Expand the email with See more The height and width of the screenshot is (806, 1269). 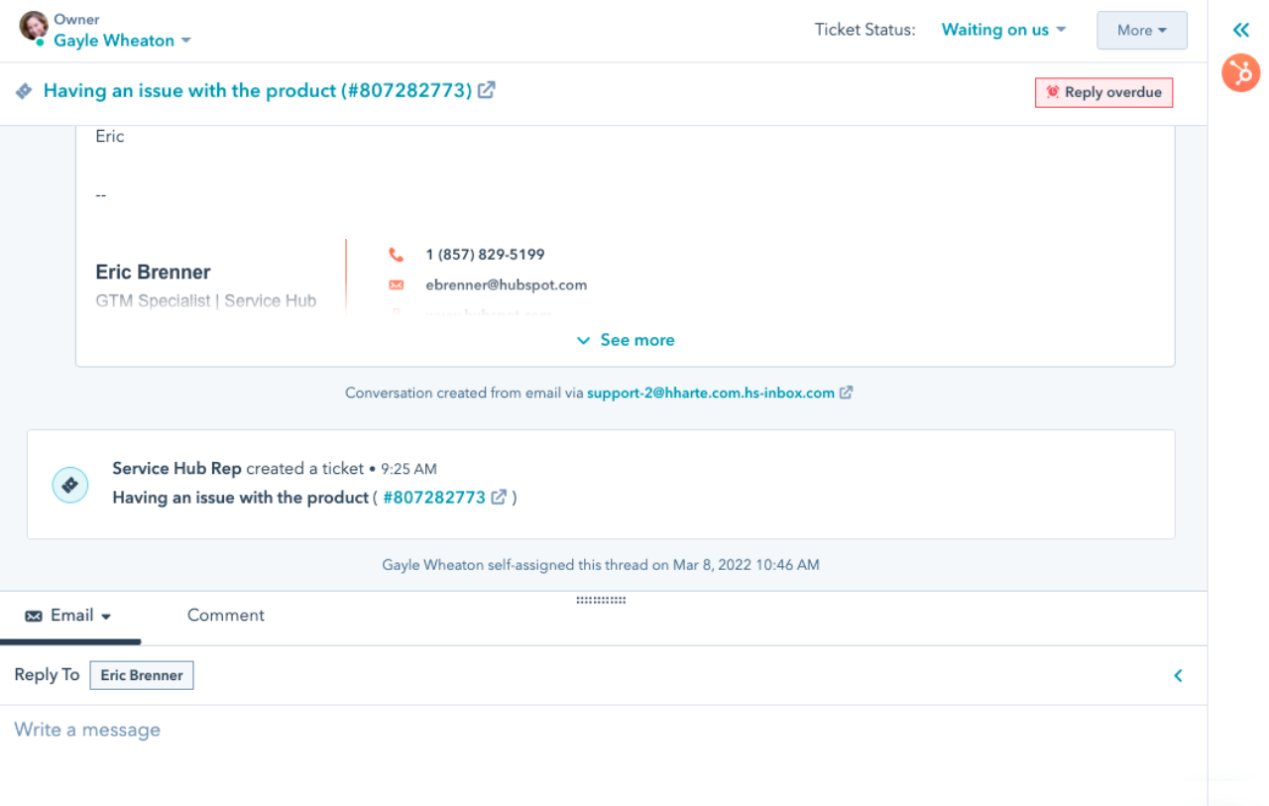point(626,340)
